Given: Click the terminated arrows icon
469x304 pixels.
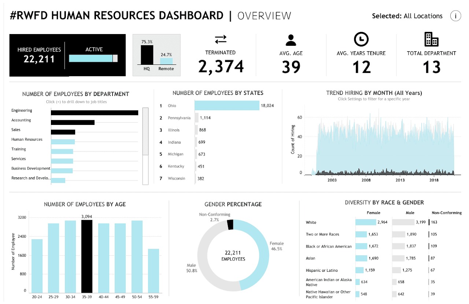Looking at the screenshot, I should (221, 39).
